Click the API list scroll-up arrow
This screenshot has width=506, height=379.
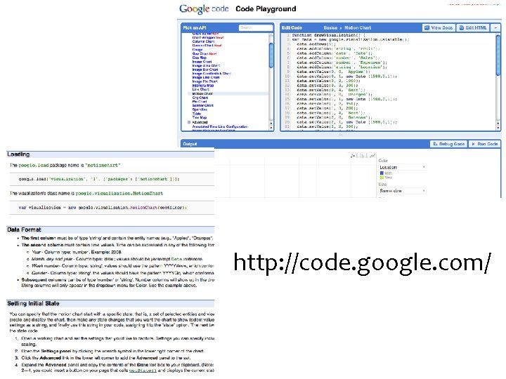point(271,123)
